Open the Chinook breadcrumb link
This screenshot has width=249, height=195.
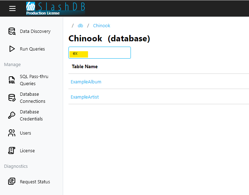(101, 26)
